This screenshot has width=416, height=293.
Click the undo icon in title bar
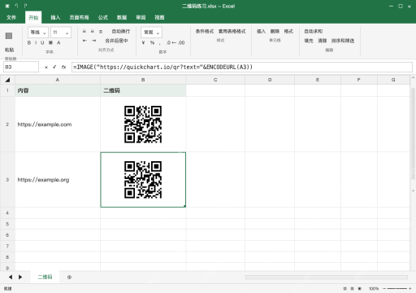16,6
